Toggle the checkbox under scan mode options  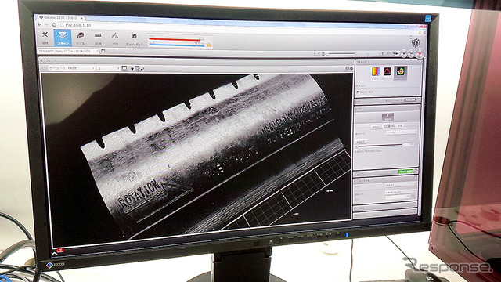[x=358, y=92]
